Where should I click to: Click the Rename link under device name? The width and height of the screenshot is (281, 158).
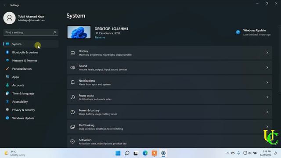[100, 37]
